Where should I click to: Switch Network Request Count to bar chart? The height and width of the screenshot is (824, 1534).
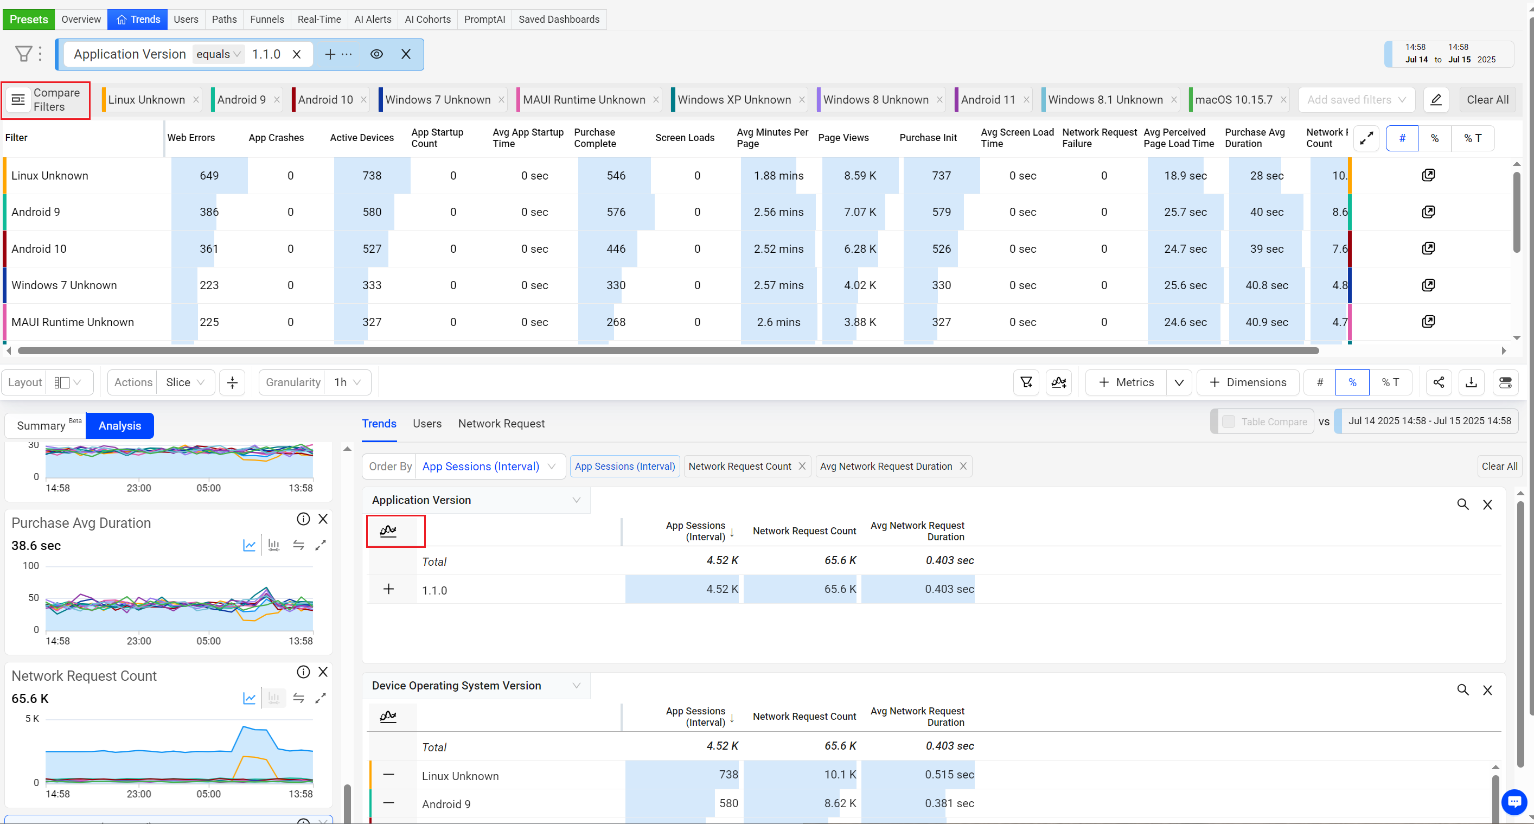point(274,698)
